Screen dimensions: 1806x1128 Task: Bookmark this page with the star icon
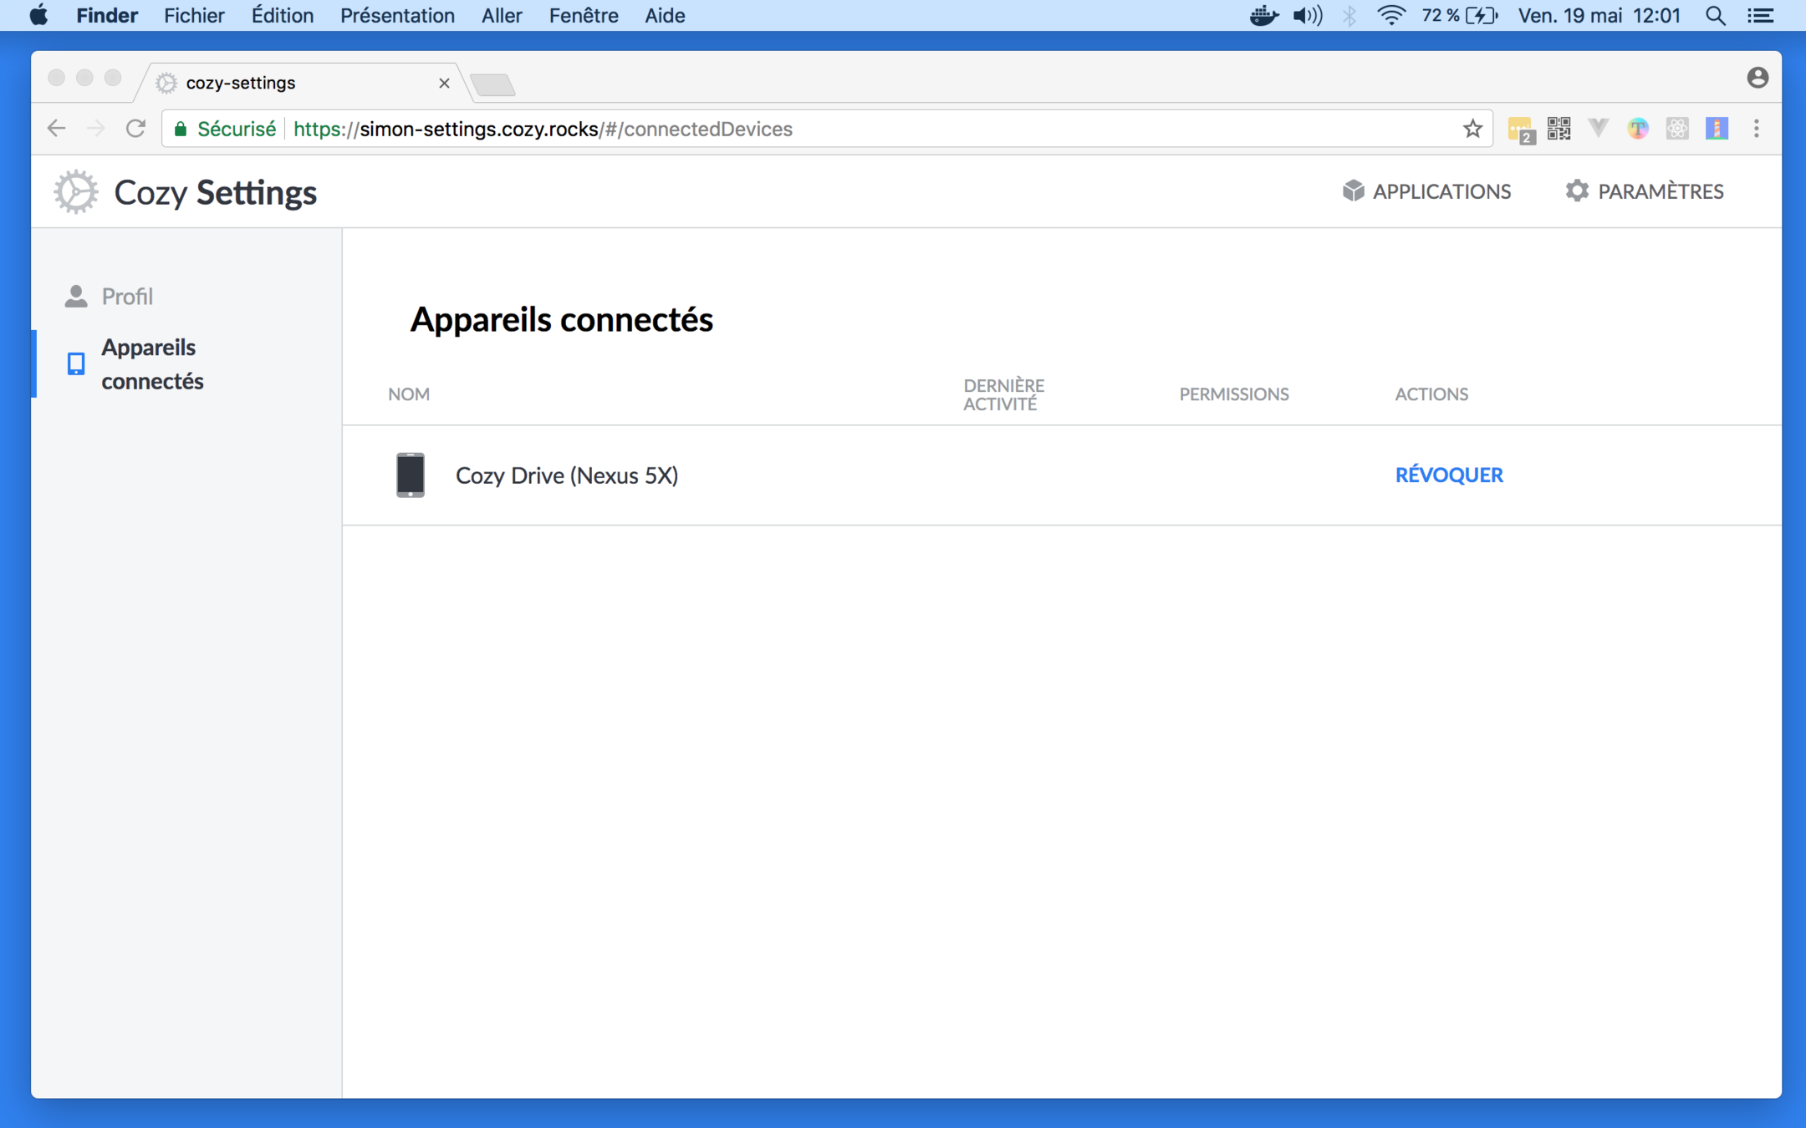1472,129
